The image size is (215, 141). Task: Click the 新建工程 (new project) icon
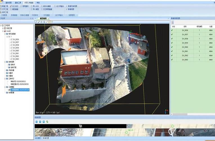click(1, 6)
